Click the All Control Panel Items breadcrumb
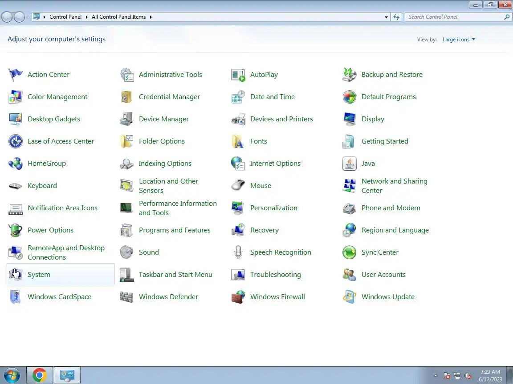Viewport: 513px width, 384px height. tap(118, 17)
